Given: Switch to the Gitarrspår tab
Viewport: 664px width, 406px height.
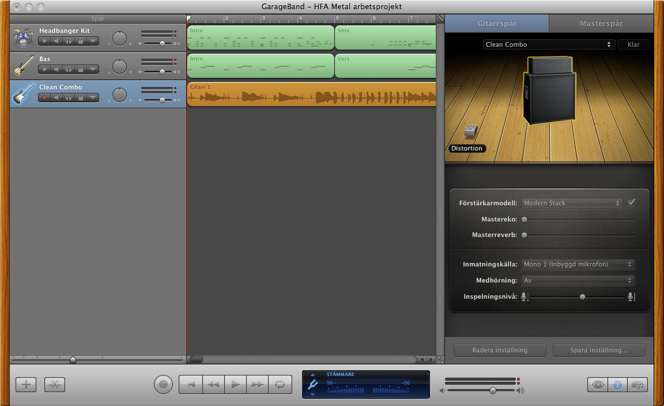Looking at the screenshot, I should (497, 23).
